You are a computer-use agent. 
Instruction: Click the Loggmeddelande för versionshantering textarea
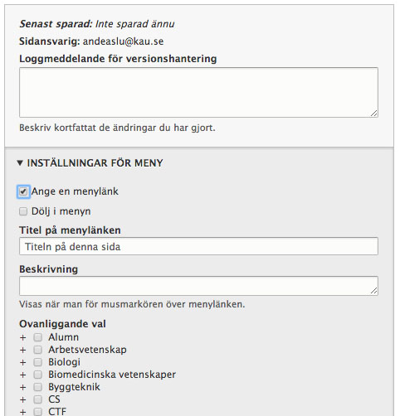pos(198,92)
